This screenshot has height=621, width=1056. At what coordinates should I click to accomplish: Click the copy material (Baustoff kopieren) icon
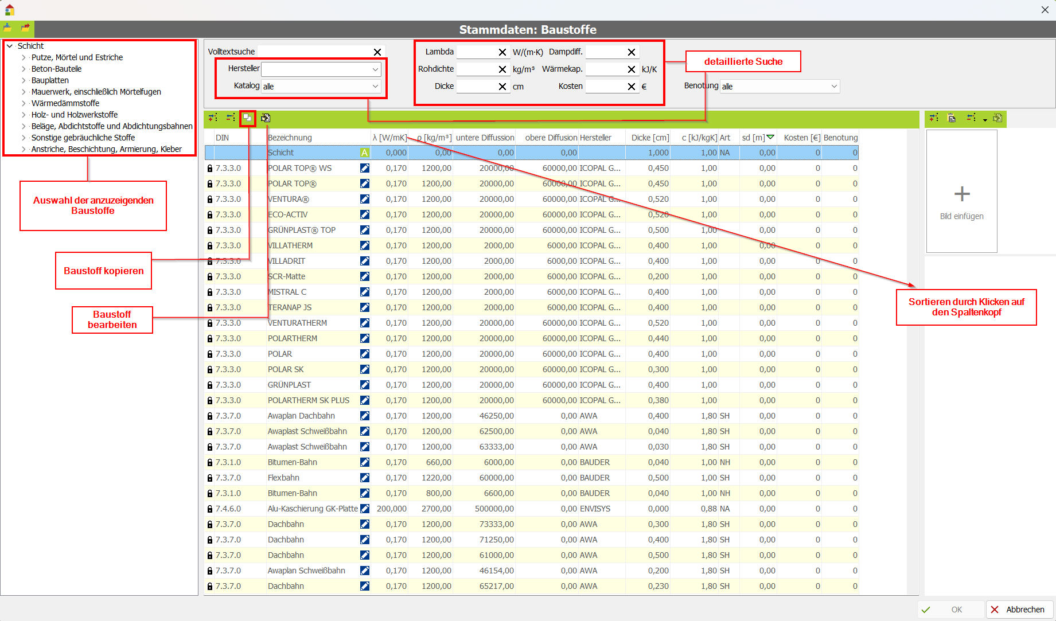click(x=247, y=118)
